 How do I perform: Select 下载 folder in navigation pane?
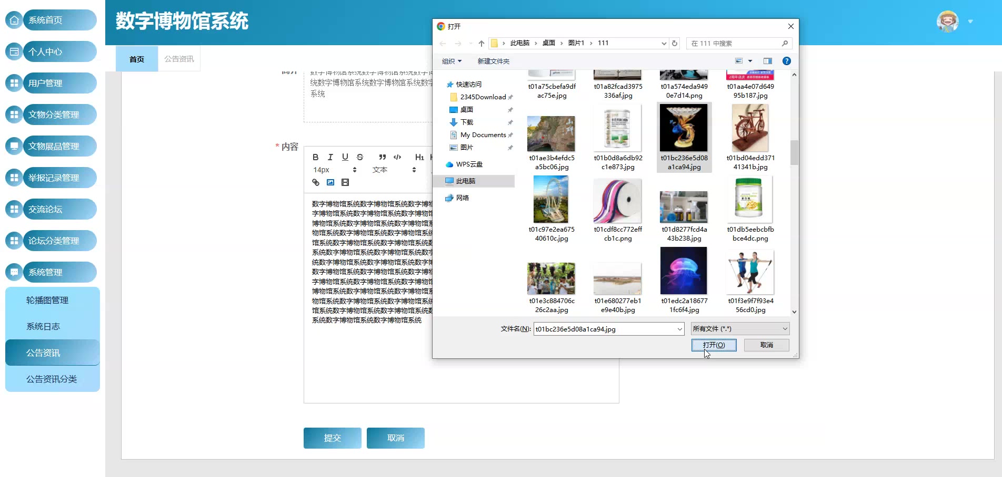pos(462,122)
